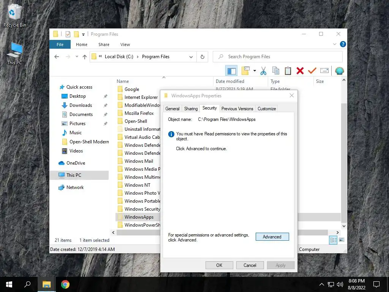The height and width of the screenshot is (292, 389).
Task: Select Pictures in navigation pane
Action: pyautogui.click(x=77, y=124)
